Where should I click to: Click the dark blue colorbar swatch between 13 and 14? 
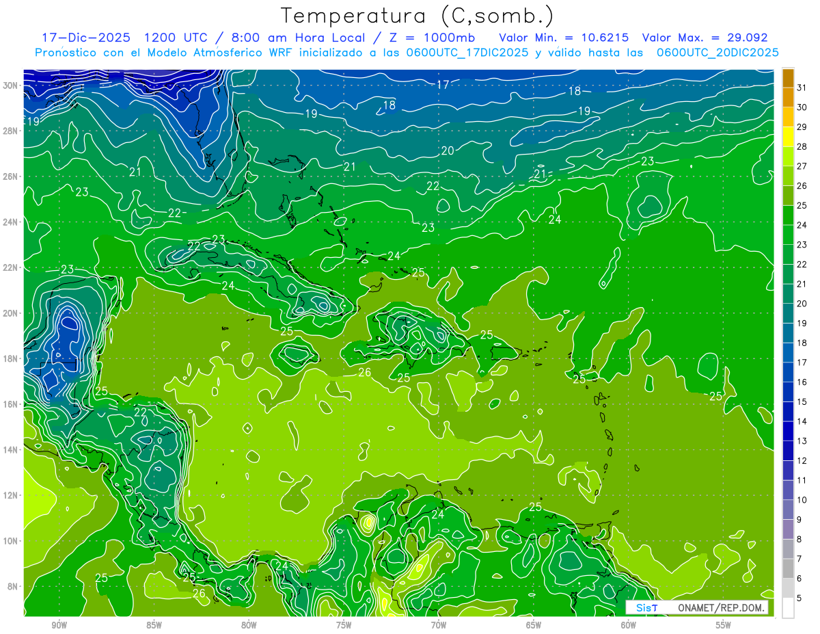(x=788, y=431)
